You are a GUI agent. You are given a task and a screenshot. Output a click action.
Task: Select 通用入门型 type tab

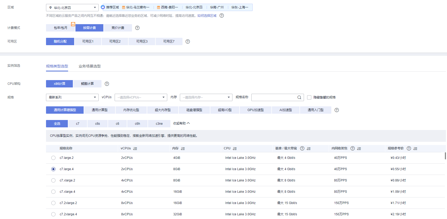(316, 110)
